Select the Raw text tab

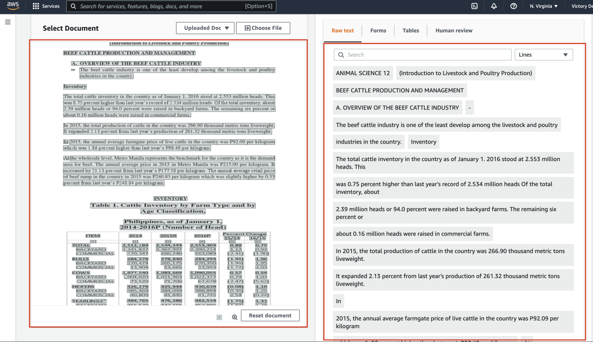(343, 30)
